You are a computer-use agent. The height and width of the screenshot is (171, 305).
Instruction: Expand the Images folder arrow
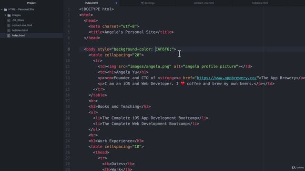coord(5,15)
